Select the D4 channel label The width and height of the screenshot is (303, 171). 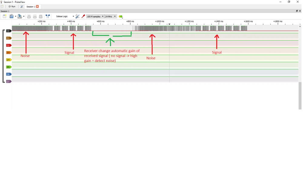pyautogui.click(x=8, y=60)
